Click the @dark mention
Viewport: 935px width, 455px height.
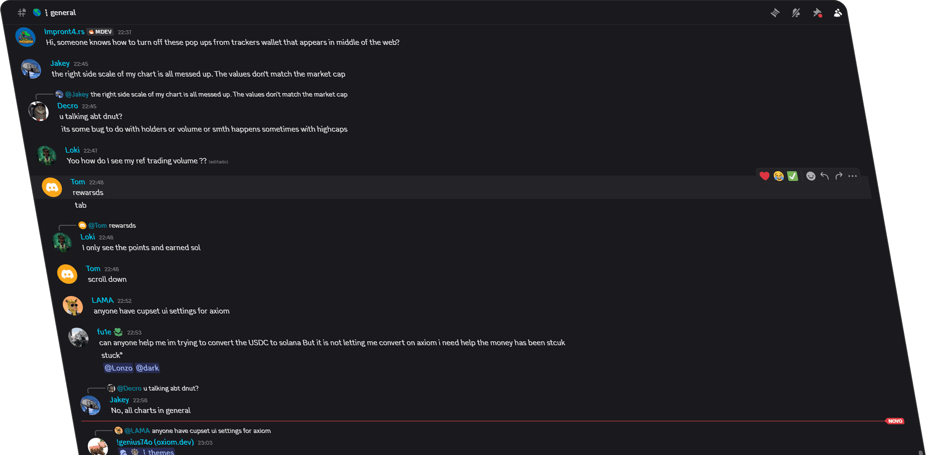(147, 368)
